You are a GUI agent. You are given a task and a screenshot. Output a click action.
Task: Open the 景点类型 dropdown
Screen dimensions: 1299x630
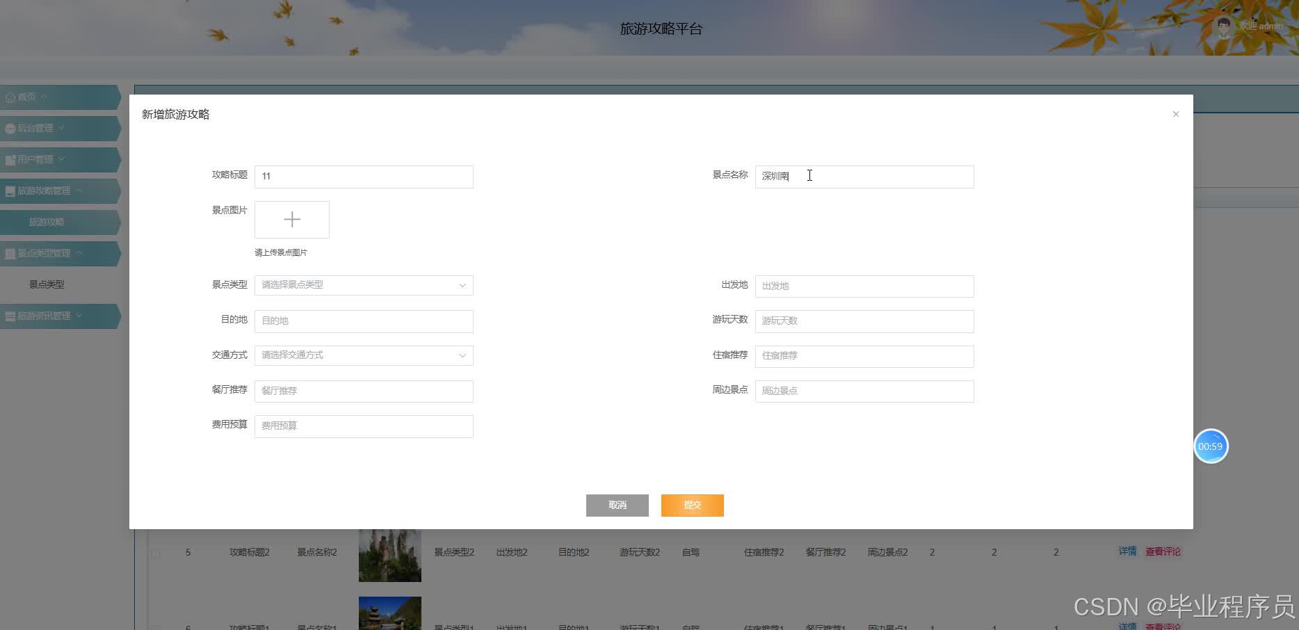[364, 285]
